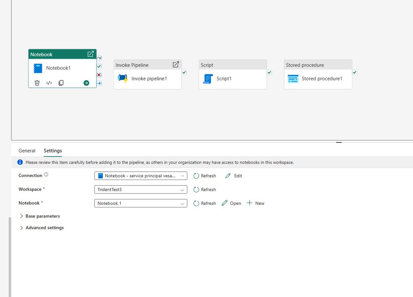Screen dimensions: 413x297
Task: Open the Connection dropdown
Action: pos(141,176)
